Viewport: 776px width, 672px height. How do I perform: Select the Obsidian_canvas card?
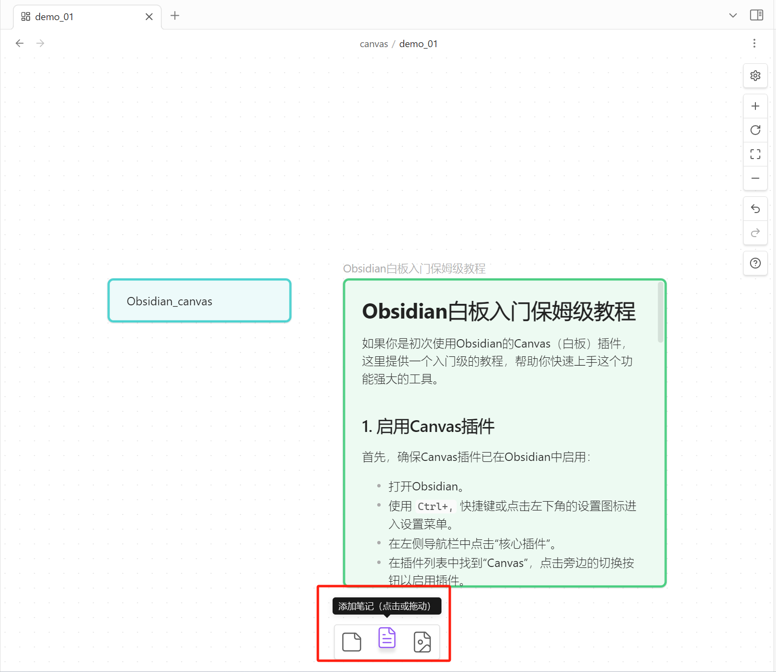(200, 300)
